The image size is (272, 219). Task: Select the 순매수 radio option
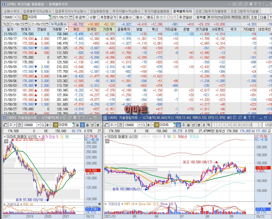(x=125, y=17)
